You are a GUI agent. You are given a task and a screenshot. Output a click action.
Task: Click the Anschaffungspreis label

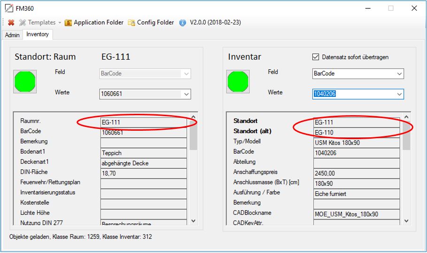click(256, 172)
